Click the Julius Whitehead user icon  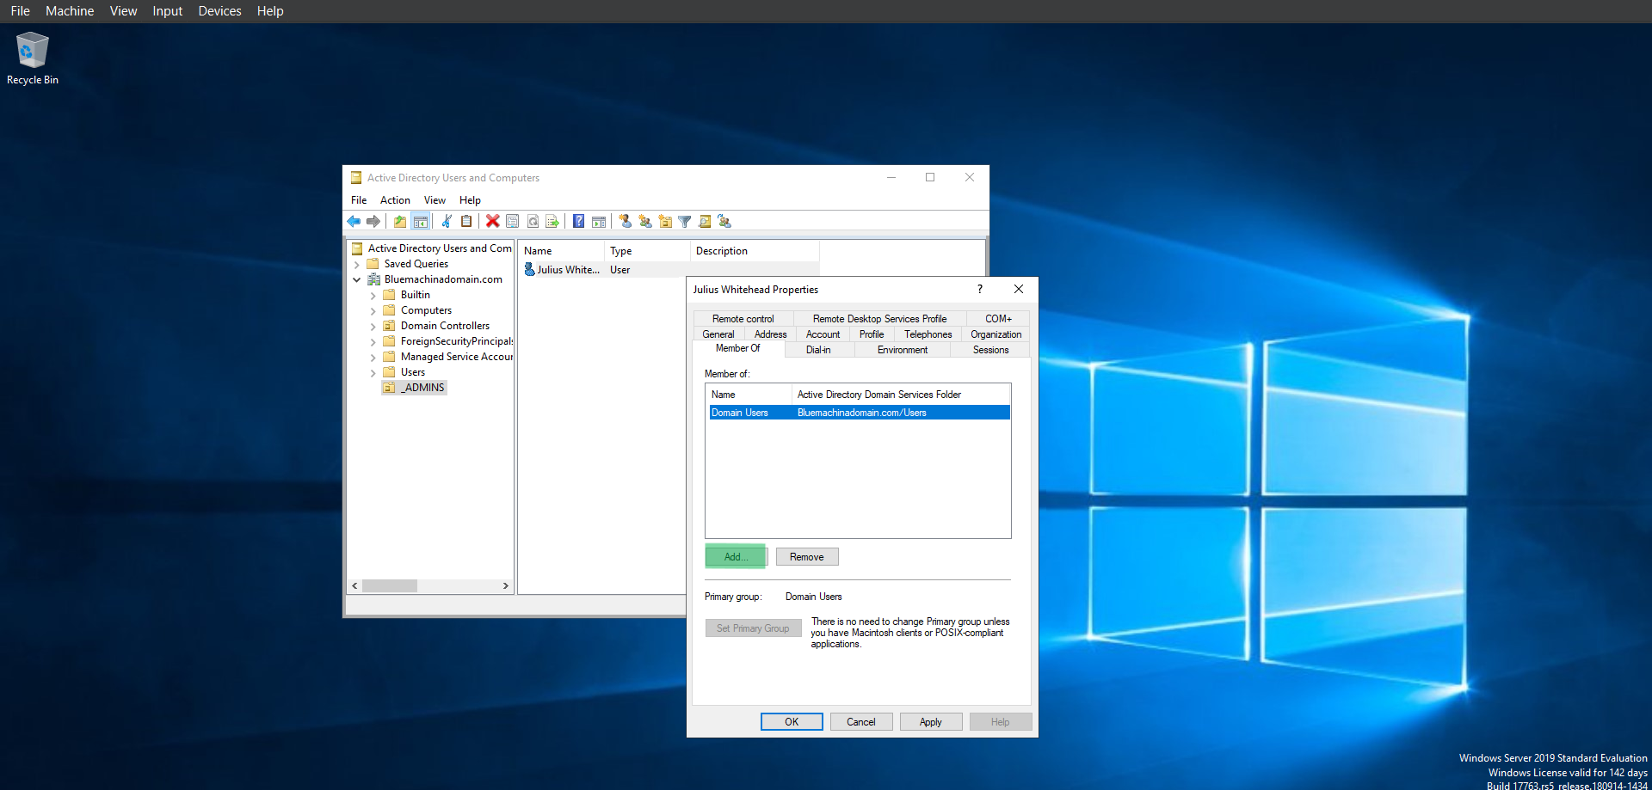coord(530,270)
